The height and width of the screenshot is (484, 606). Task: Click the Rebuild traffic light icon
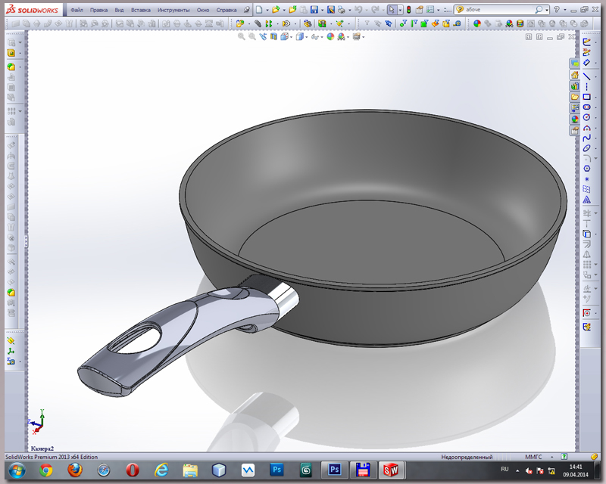tap(408, 10)
